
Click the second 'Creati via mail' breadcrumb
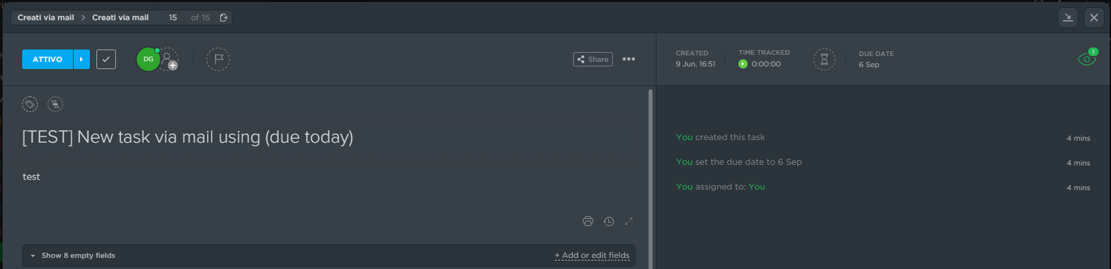(120, 18)
